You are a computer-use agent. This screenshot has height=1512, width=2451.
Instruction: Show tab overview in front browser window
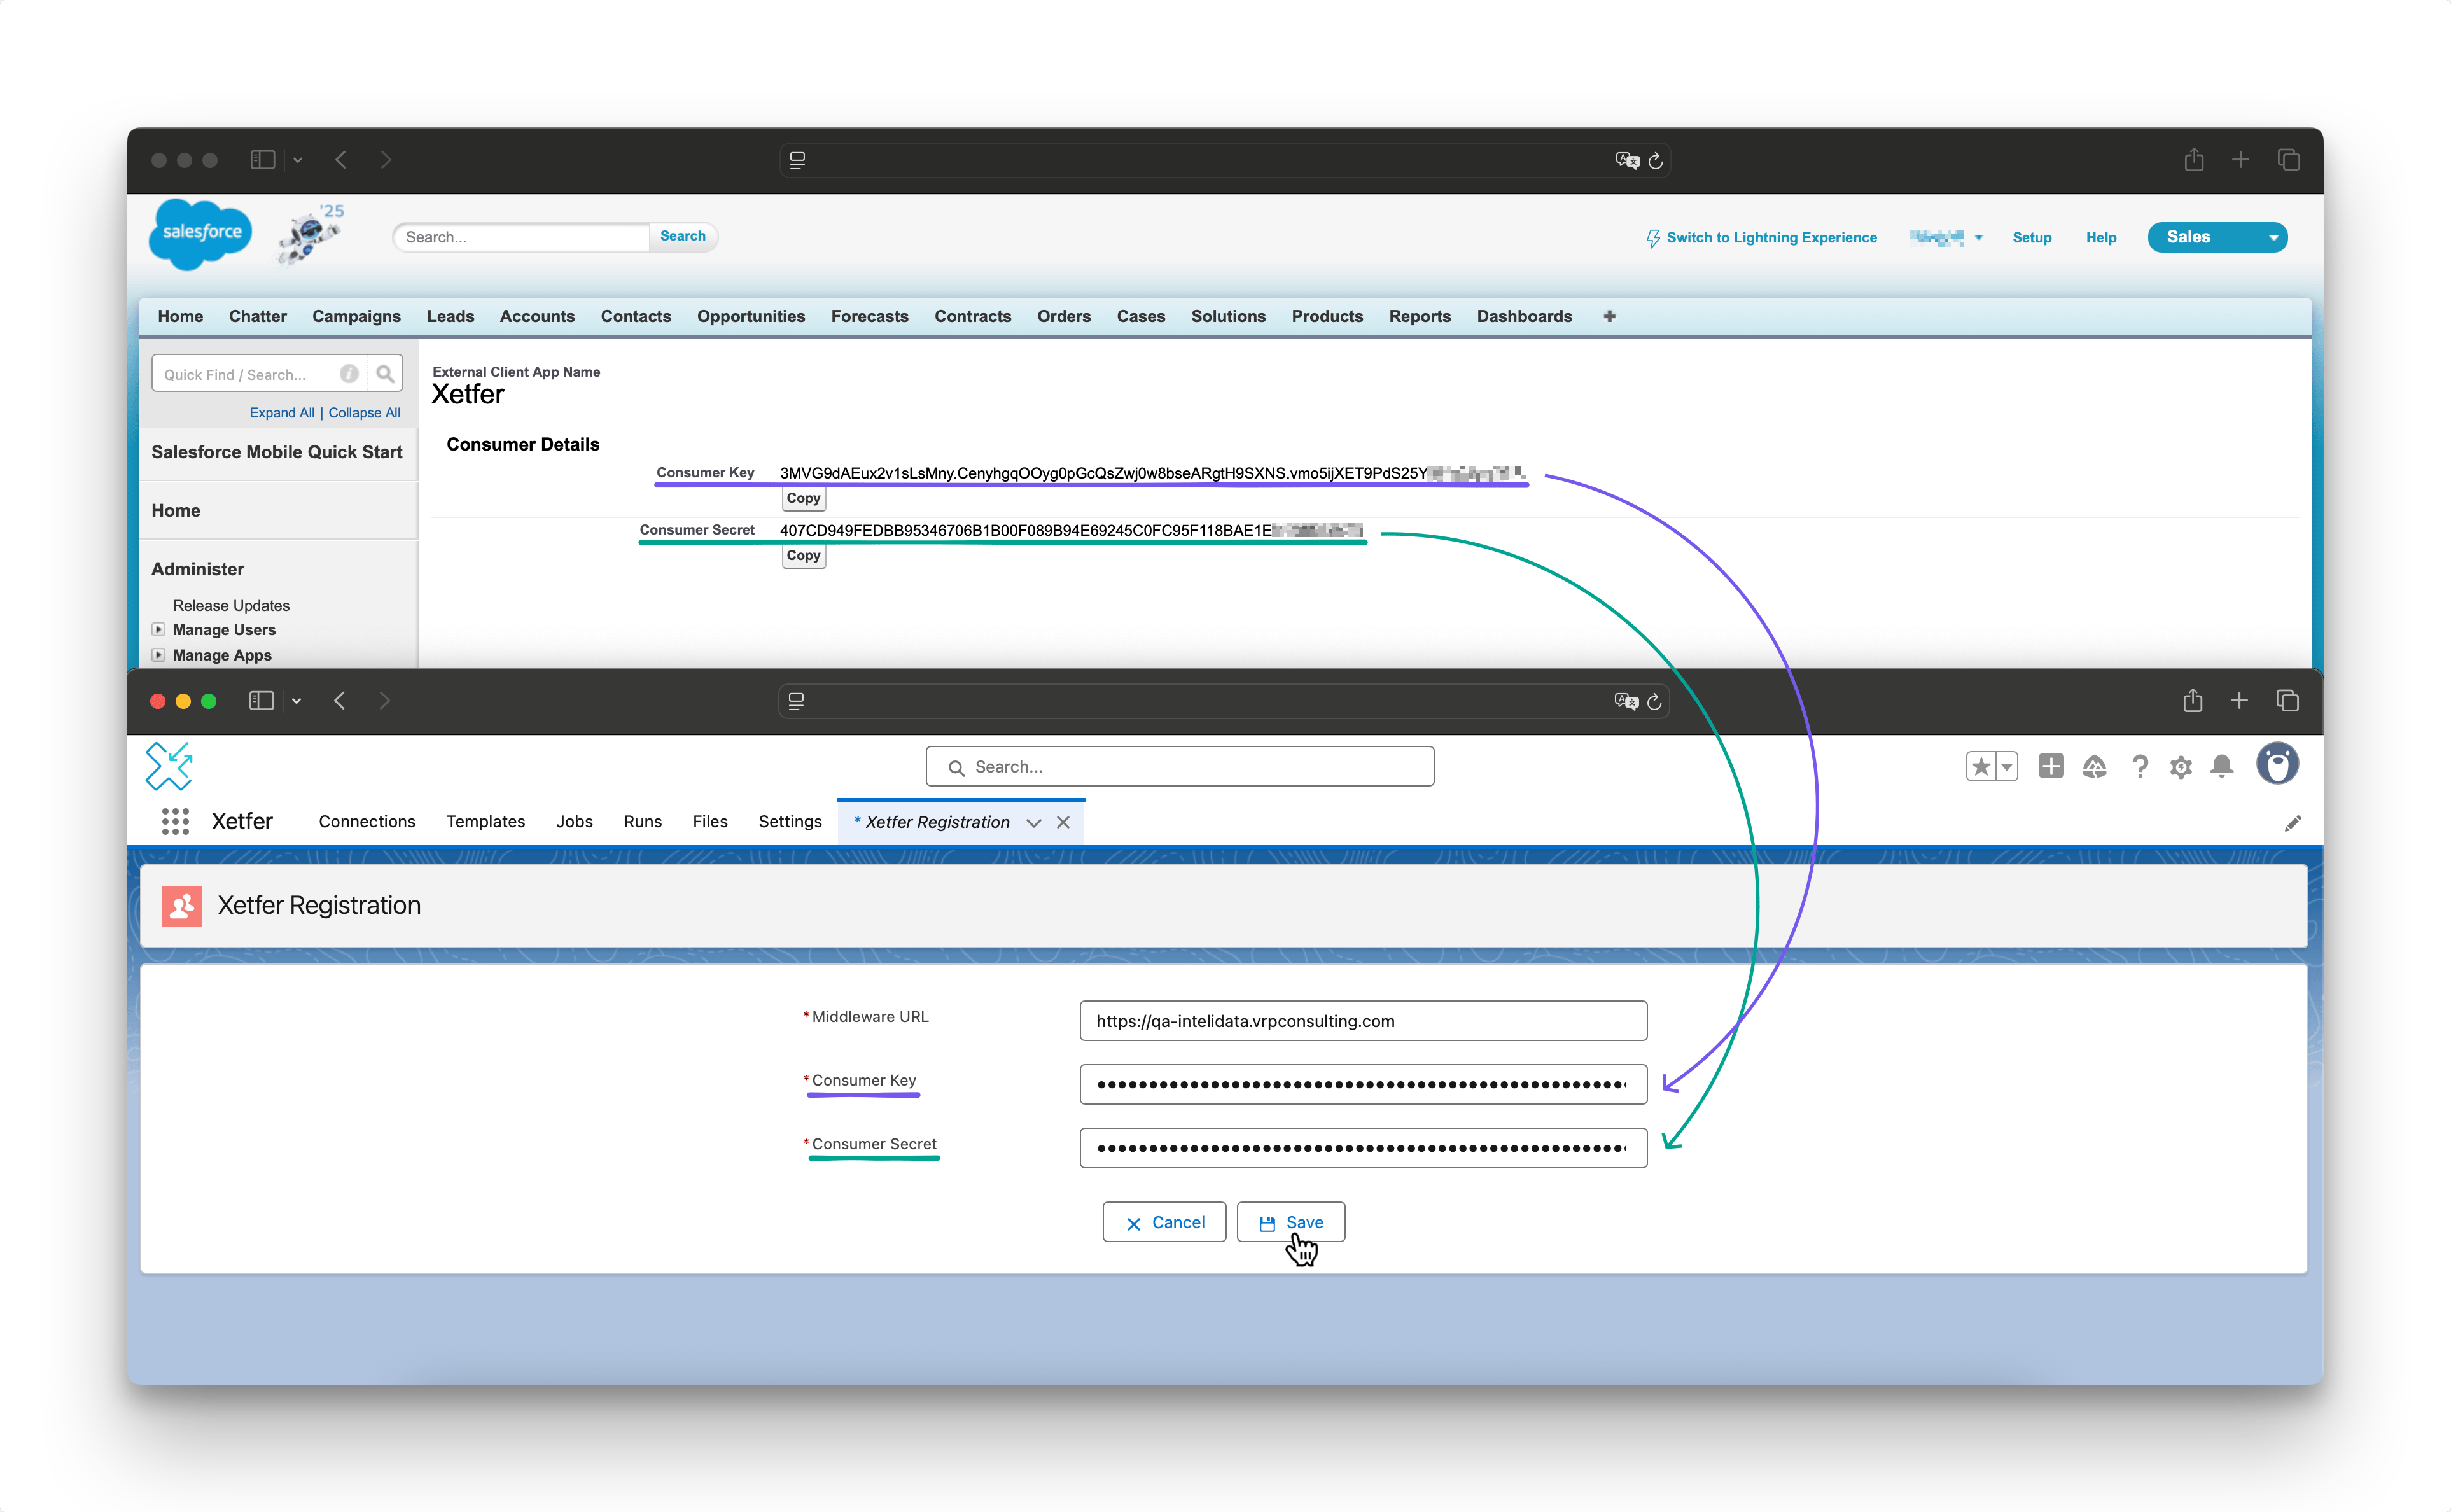(x=2287, y=701)
